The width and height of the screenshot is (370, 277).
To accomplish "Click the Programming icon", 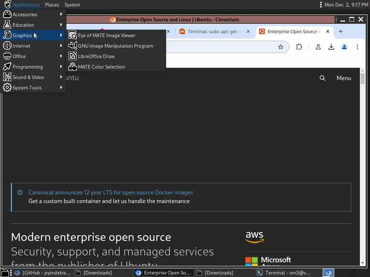I will point(7,67).
